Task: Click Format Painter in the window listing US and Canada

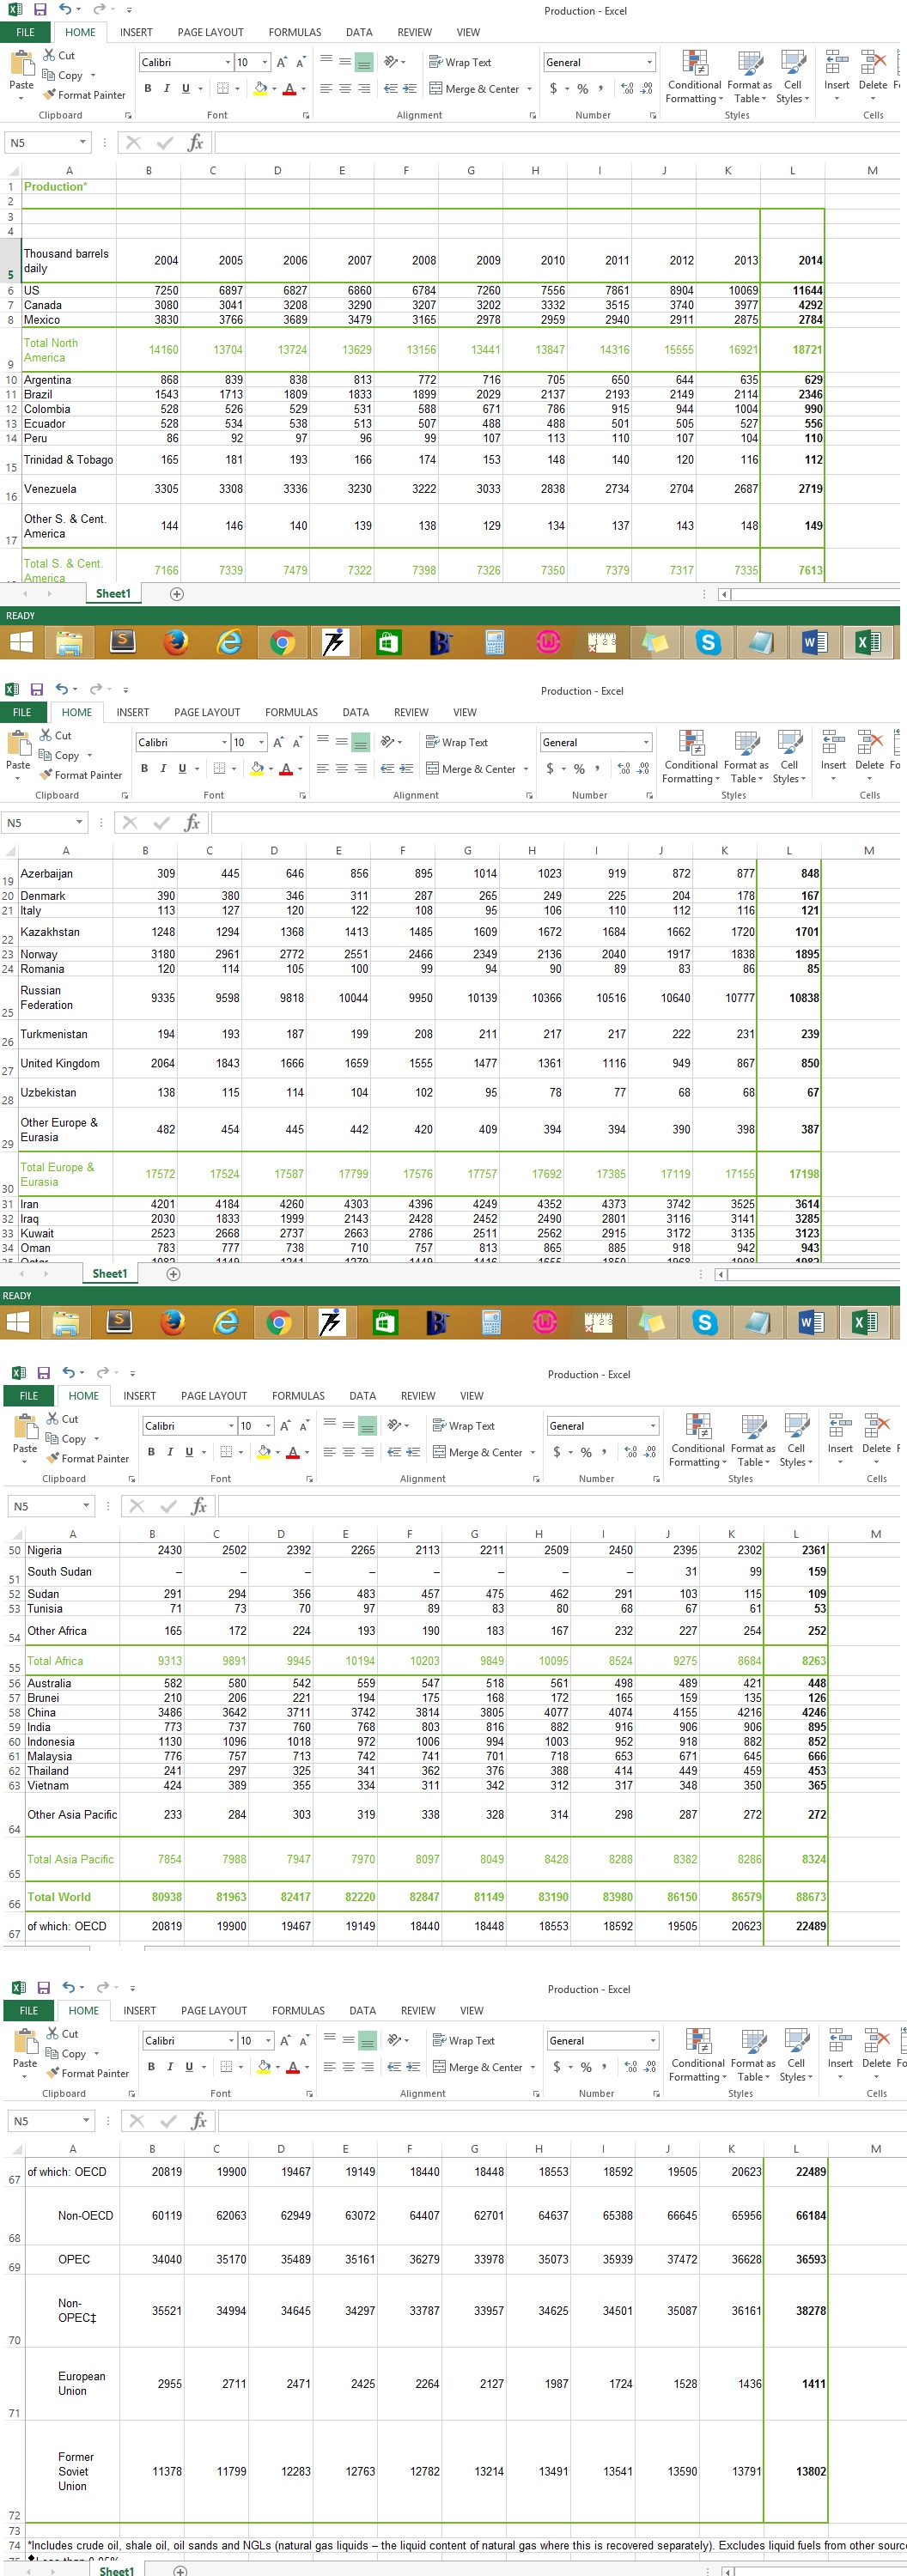Action: (84, 95)
